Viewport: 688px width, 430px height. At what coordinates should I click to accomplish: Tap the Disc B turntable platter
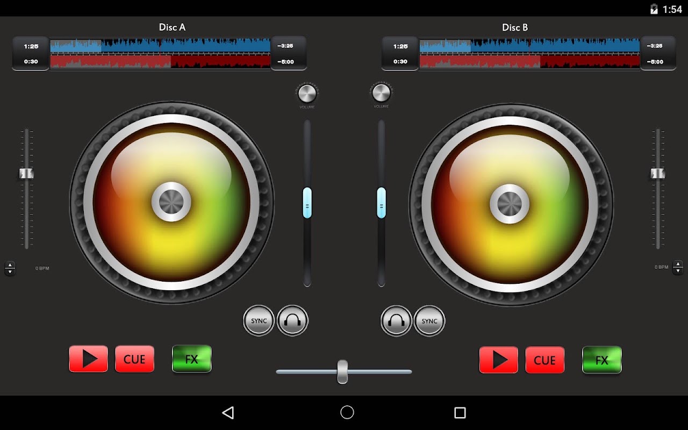click(x=511, y=204)
